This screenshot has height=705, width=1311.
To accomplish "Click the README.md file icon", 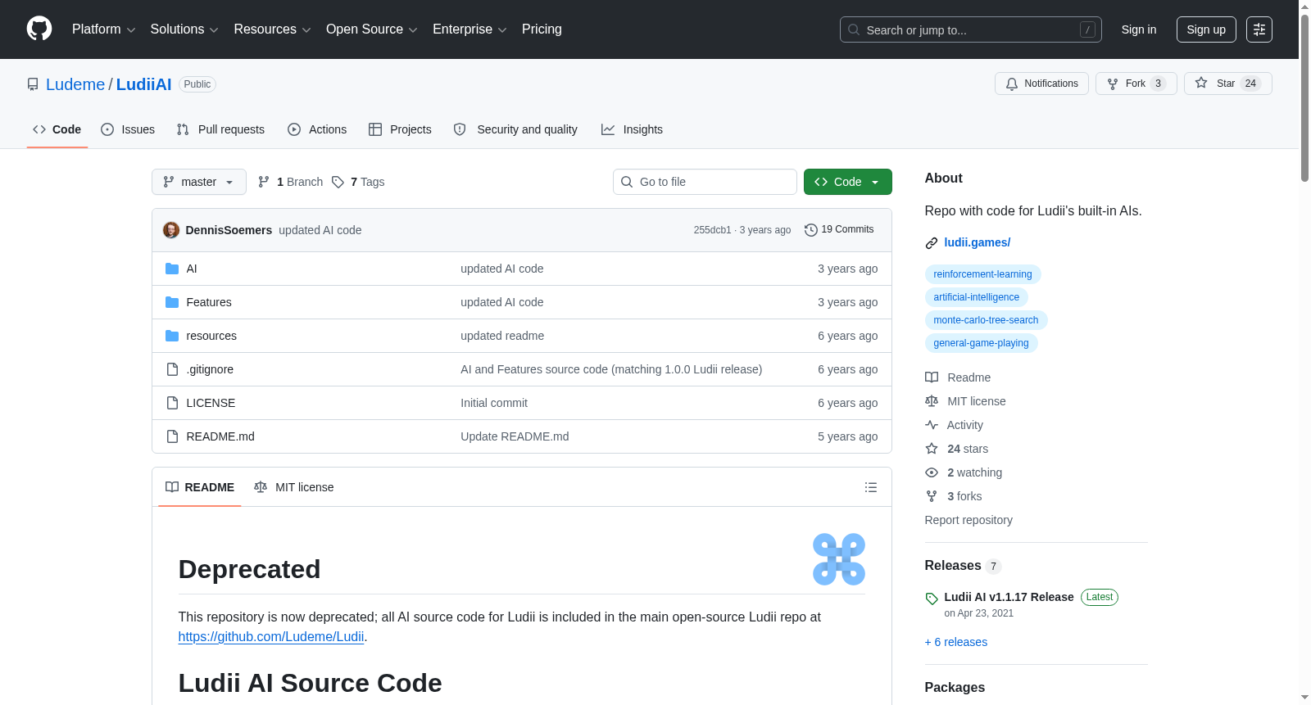I will pos(172,436).
